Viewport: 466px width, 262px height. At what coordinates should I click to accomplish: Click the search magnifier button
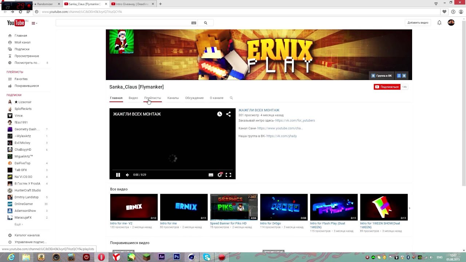(x=205, y=23)
